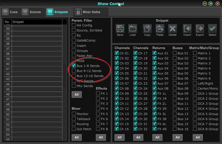Click the All button under Buses

pos(177,137)
